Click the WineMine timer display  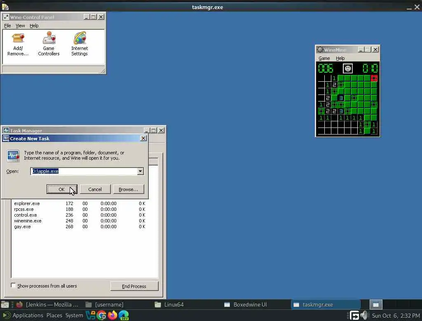coord(370,68)
